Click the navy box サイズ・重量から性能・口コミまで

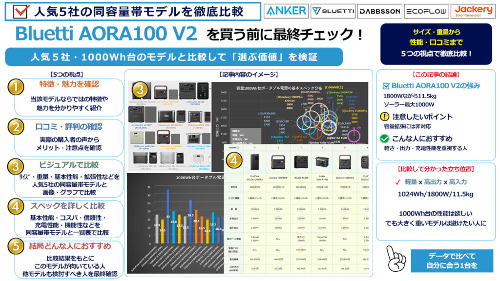click(x=436, y=43)
